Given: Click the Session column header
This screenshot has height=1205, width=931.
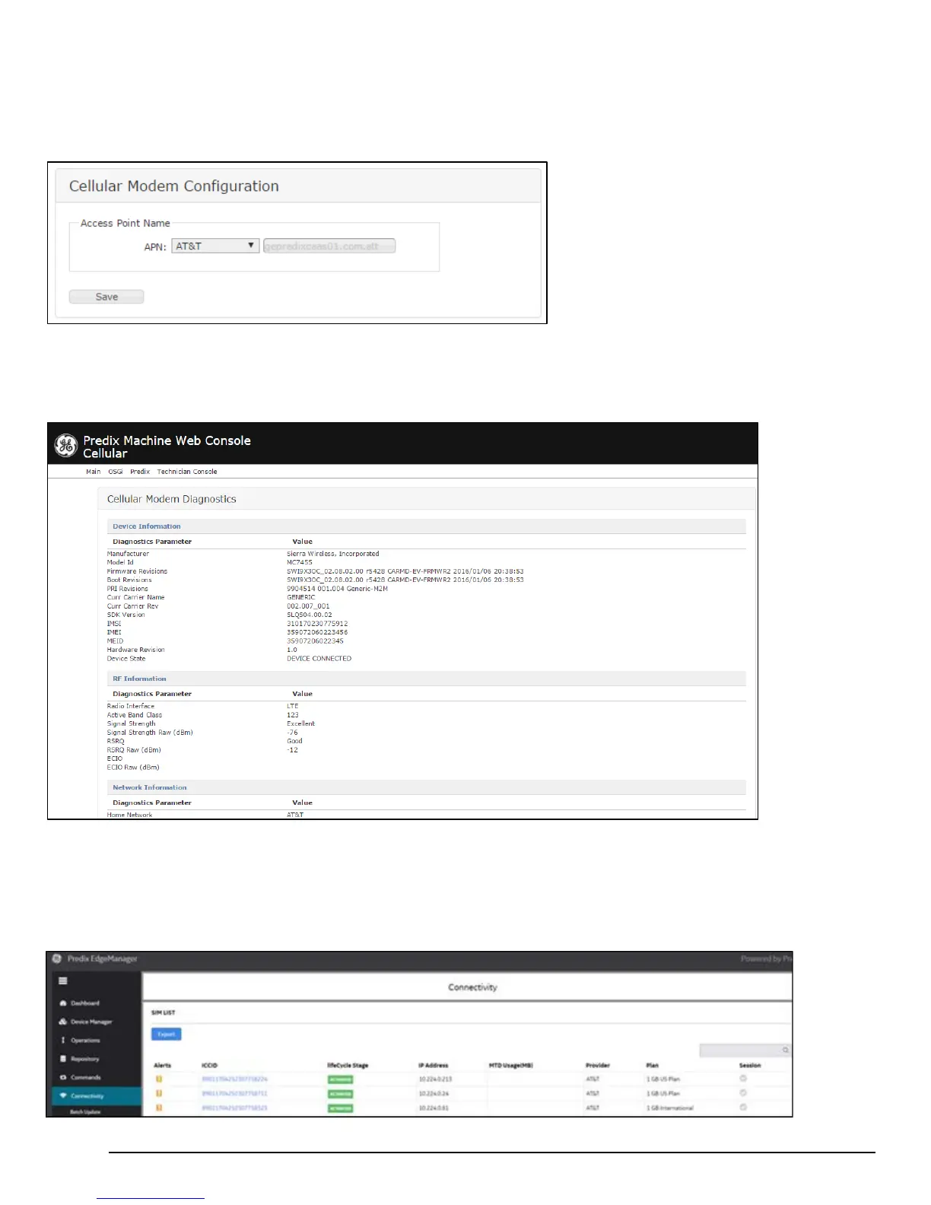Looking at the screenshot, I should coord(750,1065).
